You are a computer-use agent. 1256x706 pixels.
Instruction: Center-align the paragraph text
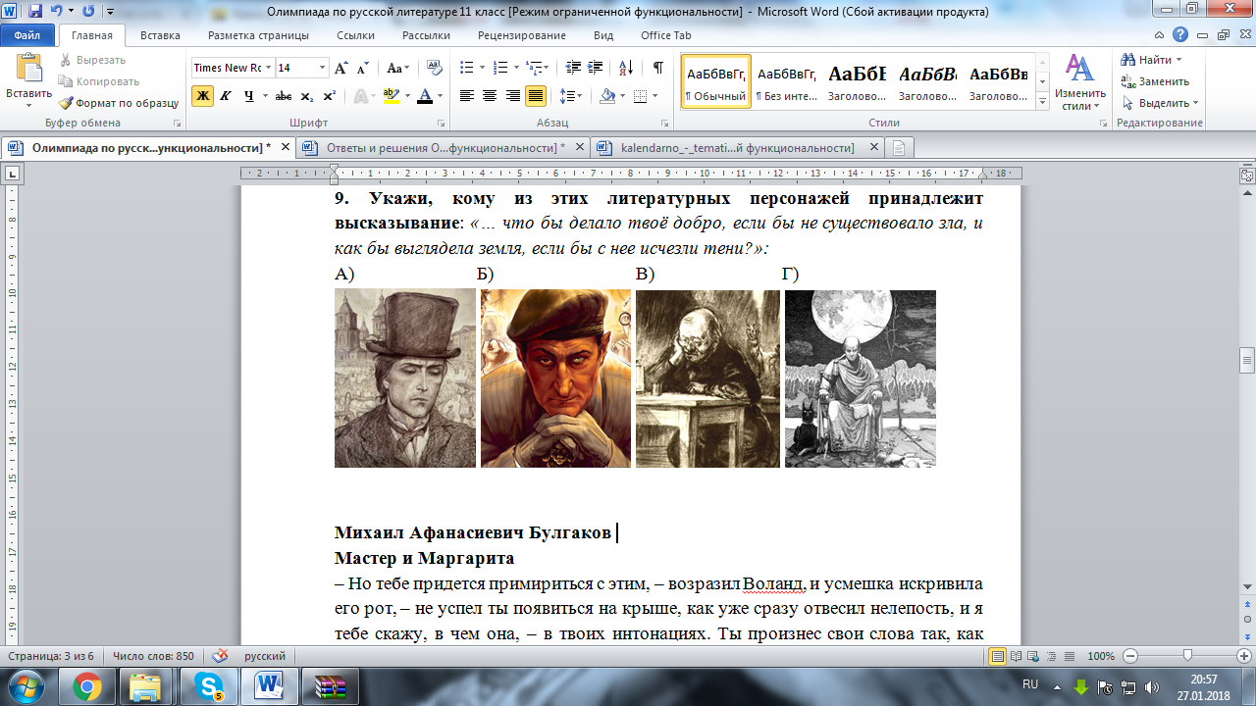click(489, 96)
